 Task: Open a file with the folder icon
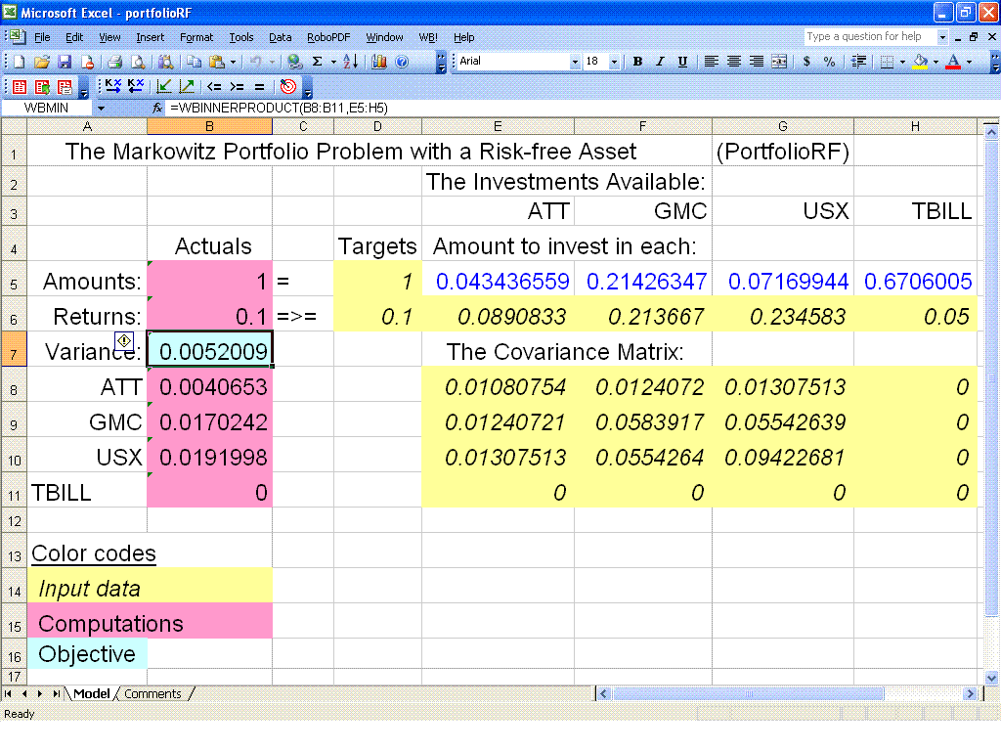point(42,62)
